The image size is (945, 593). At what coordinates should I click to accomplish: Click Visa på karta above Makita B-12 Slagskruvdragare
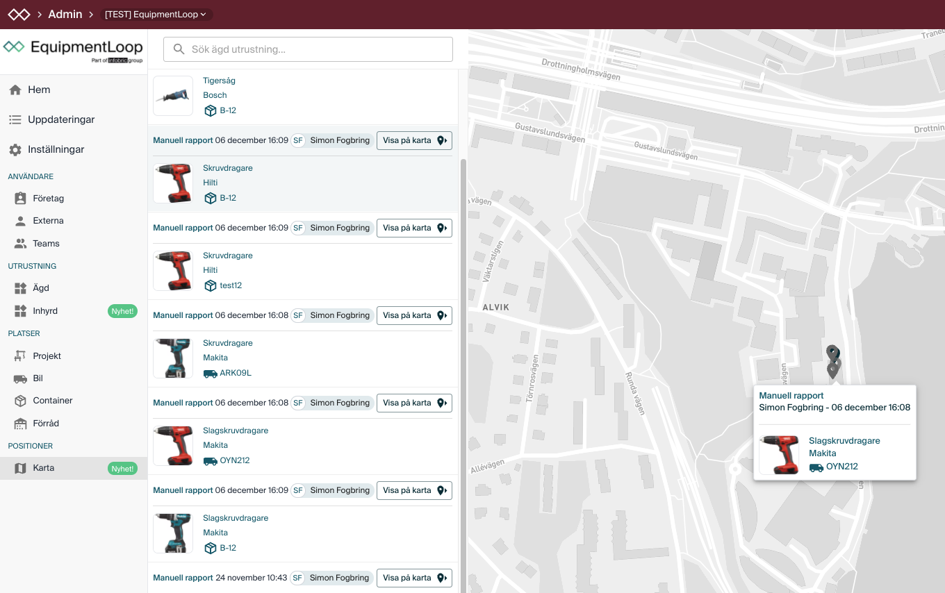pyautogui.click(x=414, y=490)
